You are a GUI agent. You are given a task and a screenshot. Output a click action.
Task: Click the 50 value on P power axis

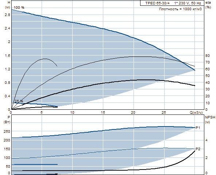coord(8,167)
